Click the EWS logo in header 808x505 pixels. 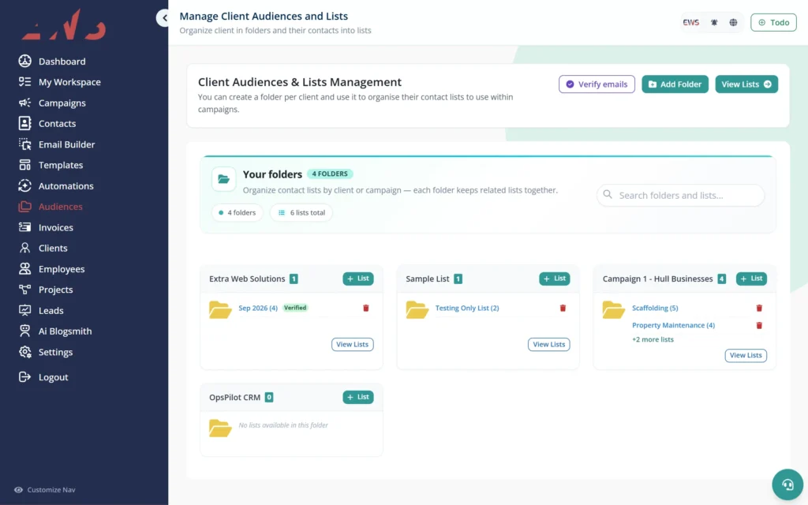pos(691,23)
